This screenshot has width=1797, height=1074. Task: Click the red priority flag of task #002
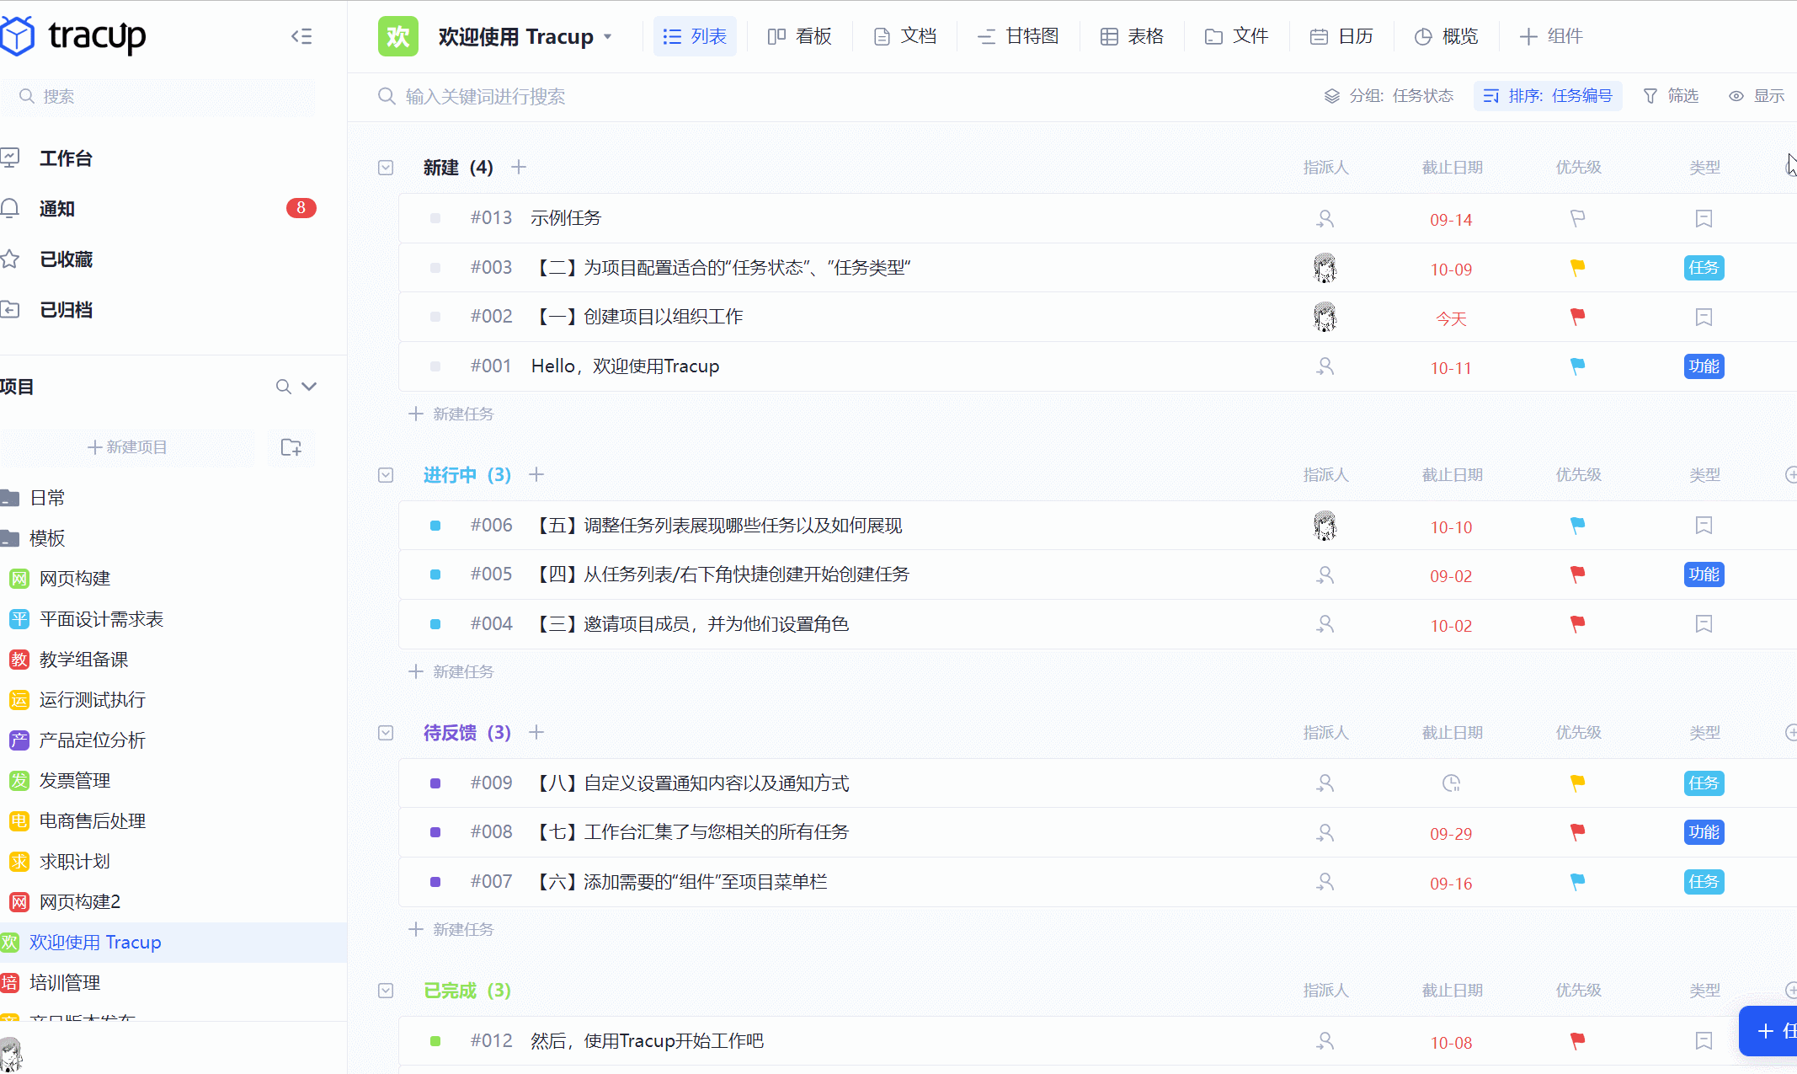pyautogui.click(x=1577, y=317)
